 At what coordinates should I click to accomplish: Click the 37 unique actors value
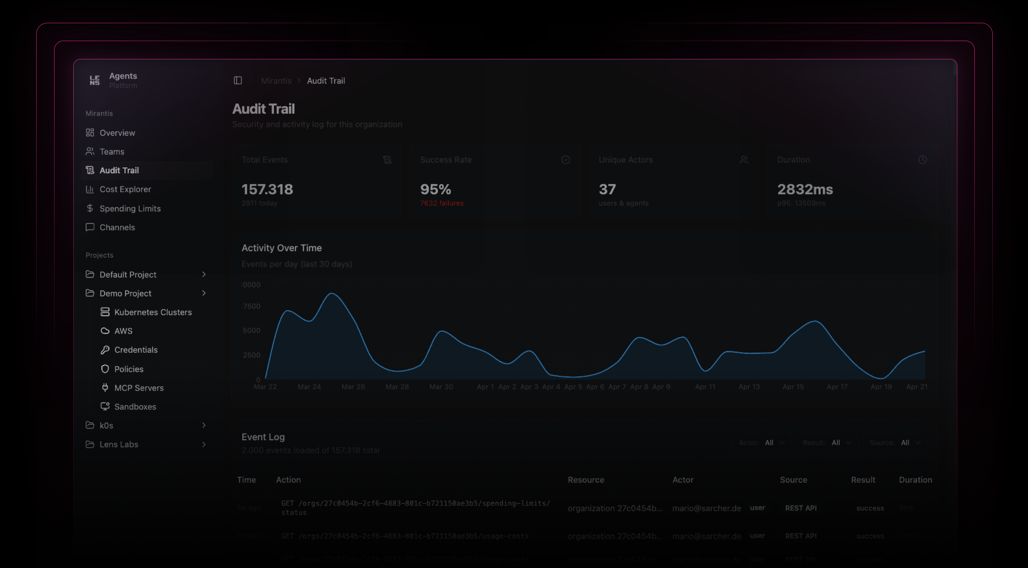point(607,189)
